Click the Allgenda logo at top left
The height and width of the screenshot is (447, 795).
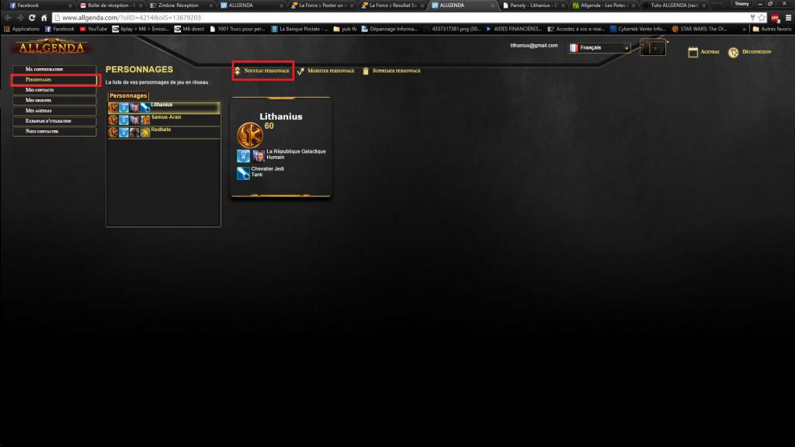tap(50, 47)
